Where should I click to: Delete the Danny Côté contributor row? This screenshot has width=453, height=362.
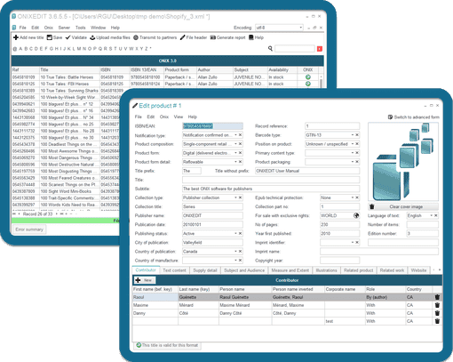coord(437,313)
